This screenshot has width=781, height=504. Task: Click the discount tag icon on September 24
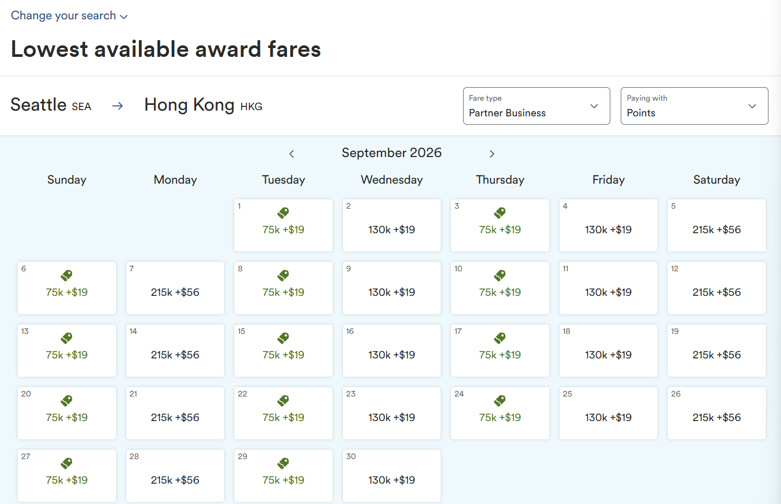(x=500, y=401)
